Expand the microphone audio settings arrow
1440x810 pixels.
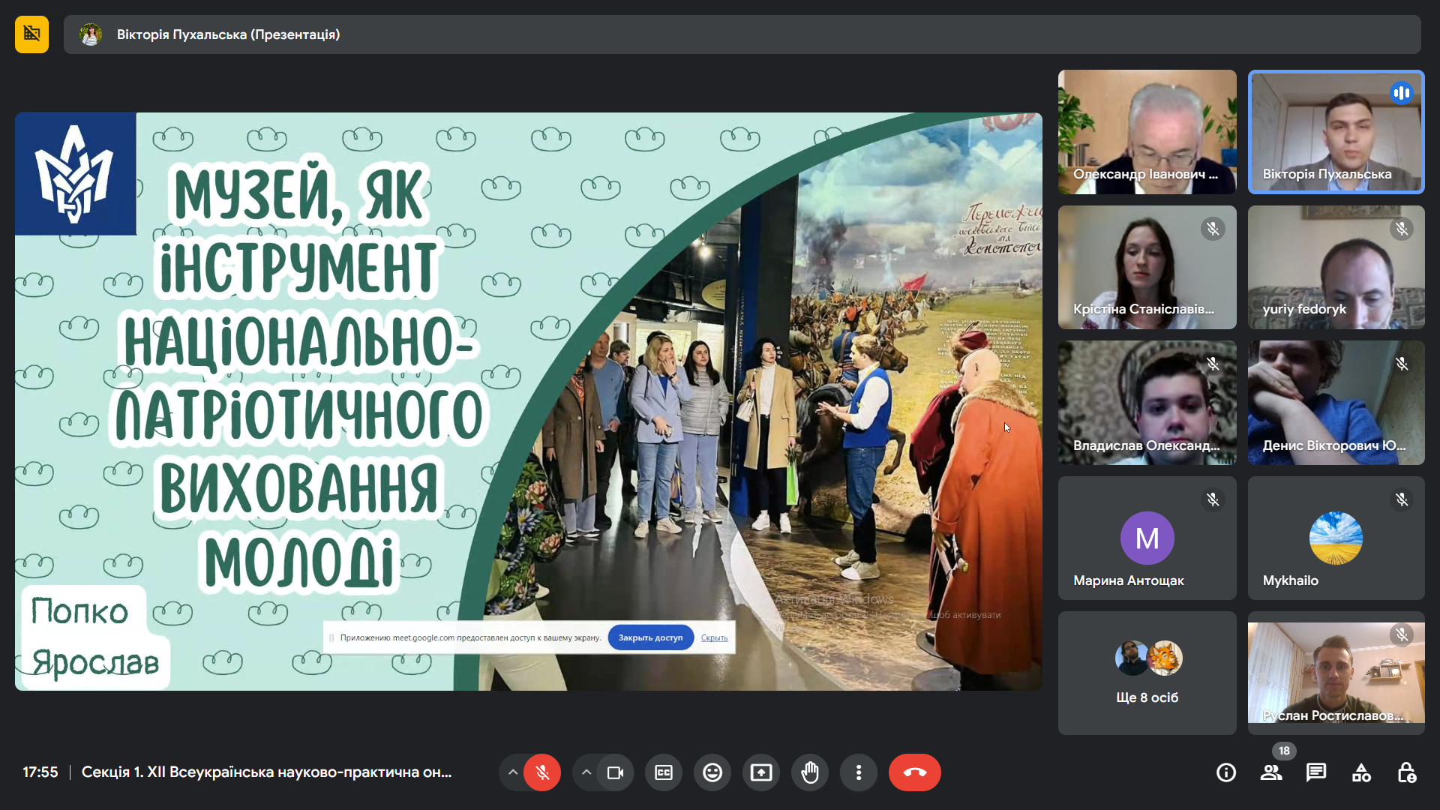click(513, 772)
